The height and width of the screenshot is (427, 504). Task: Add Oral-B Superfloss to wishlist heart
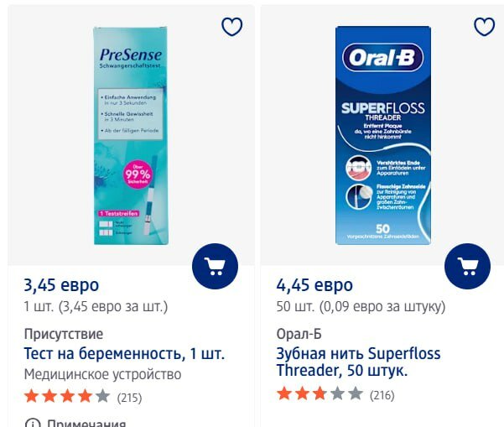[x=485, y=27]
